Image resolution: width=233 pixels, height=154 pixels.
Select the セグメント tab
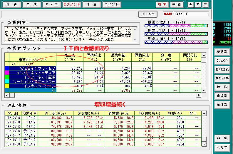pyautogui.click(x=72, y=4)
